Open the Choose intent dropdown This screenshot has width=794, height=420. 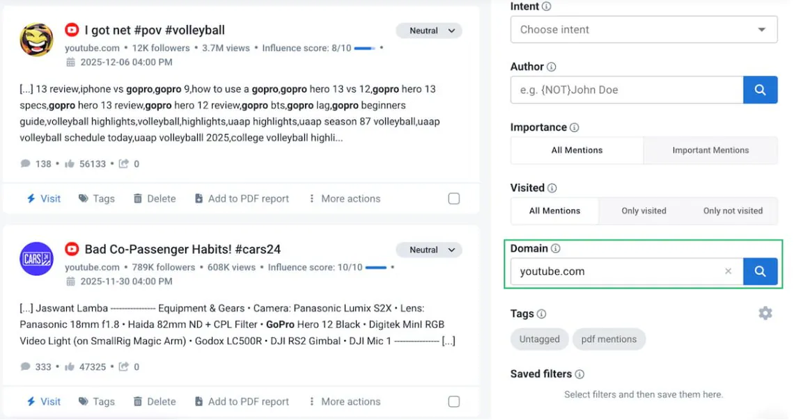pos(643,29)
